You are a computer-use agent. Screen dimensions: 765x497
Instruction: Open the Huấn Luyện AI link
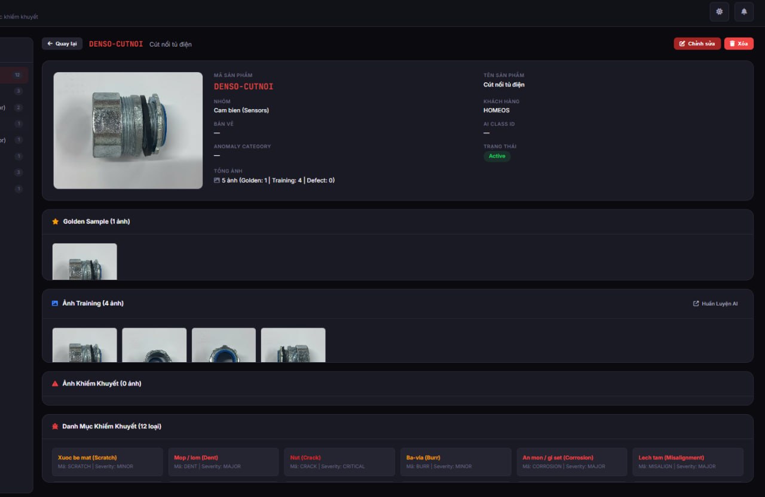coord(715,304)
